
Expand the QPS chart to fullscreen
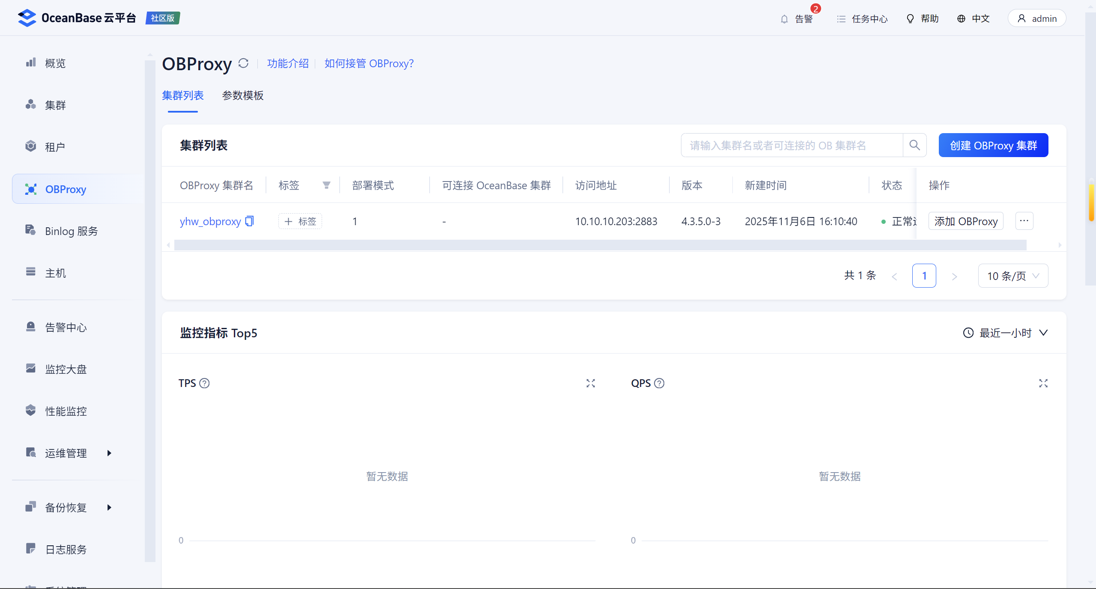click(x=1043, y=383)
